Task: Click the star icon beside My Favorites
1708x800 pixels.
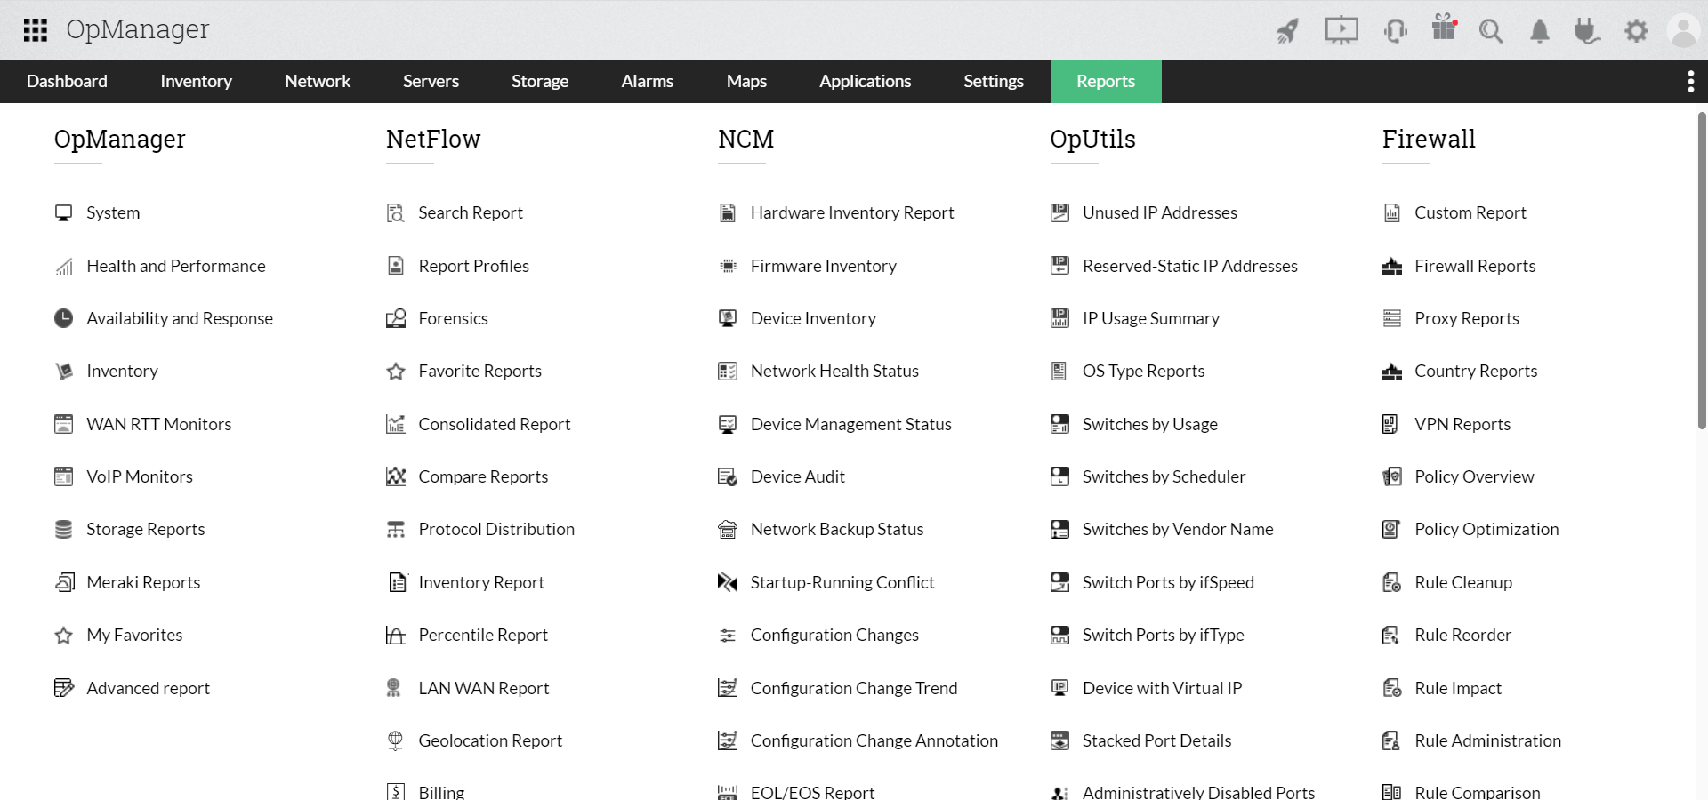Action: (63, 636)
